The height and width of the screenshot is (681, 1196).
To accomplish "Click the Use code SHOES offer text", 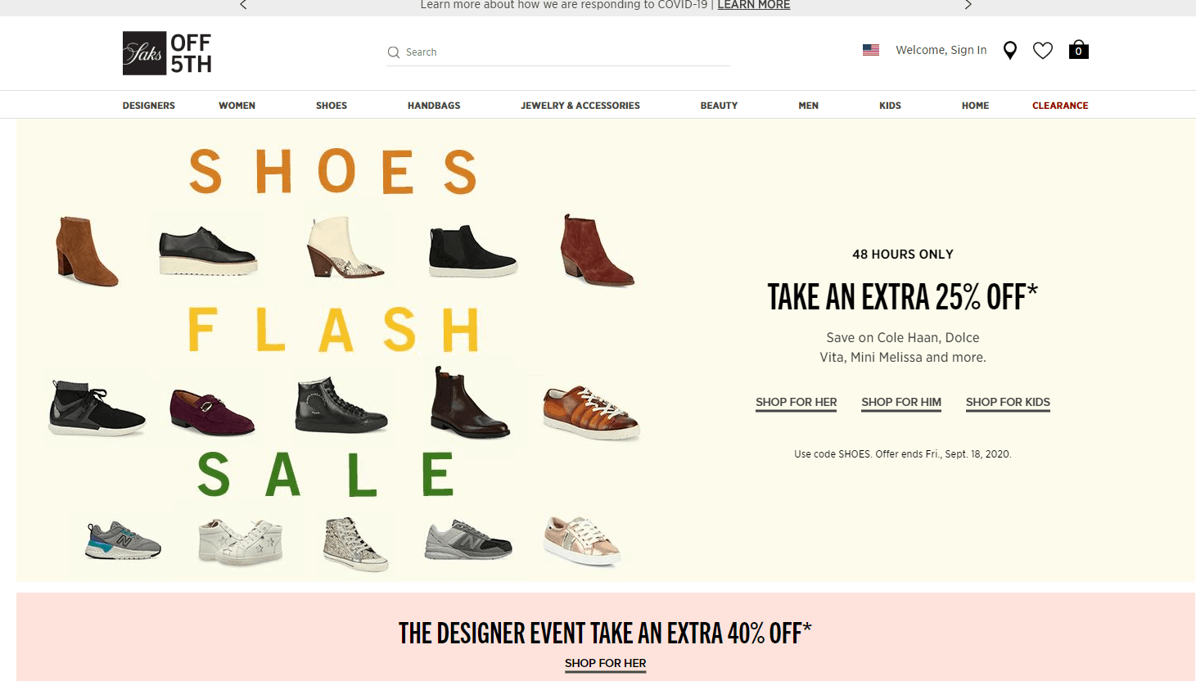I will click(903, 454).
